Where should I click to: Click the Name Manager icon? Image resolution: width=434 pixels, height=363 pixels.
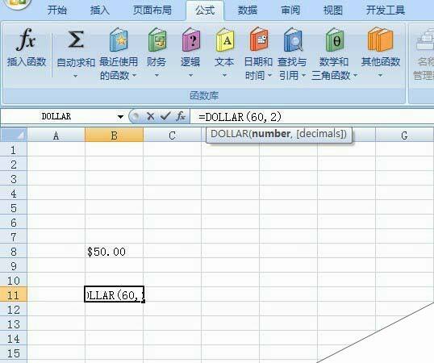click(425, 40)
